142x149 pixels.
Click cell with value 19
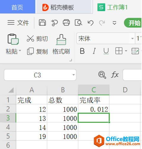(x=32, y=136)
